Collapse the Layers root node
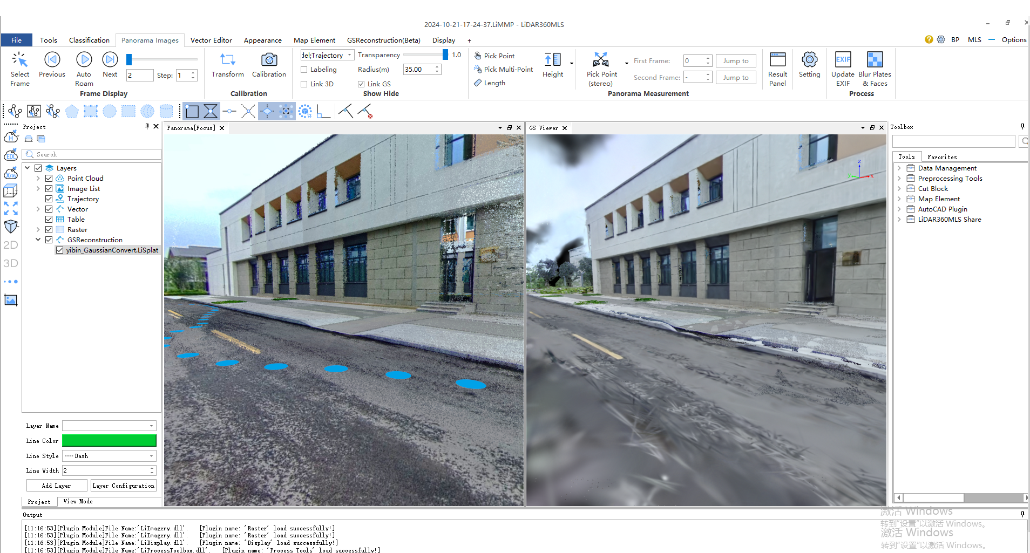This screenshot has width=1030, height=553. pos(27,168)
